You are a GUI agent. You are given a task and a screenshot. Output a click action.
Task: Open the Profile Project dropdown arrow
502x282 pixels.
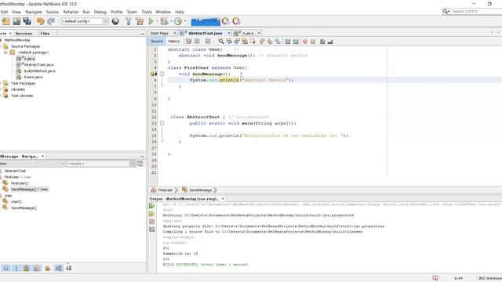185,21
